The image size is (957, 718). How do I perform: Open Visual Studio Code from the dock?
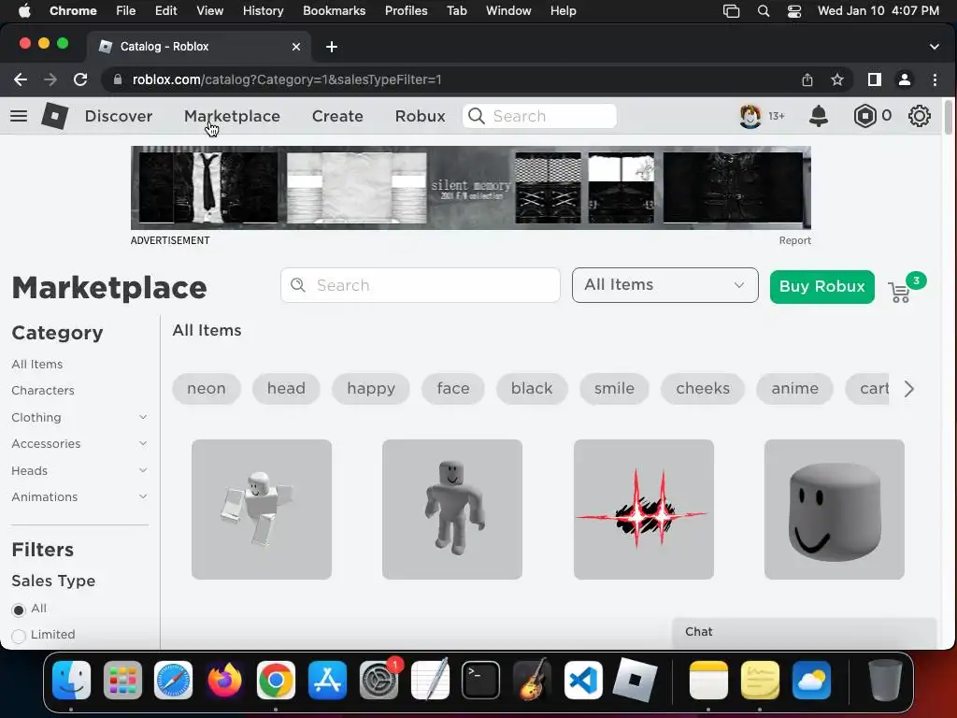click(x=583, y=681)
